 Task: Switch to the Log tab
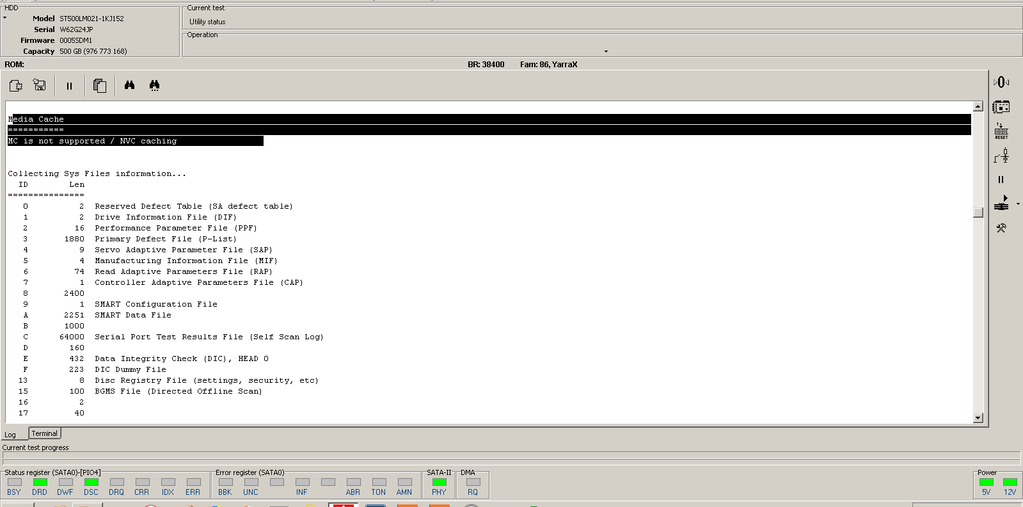(x=10, y=435)
